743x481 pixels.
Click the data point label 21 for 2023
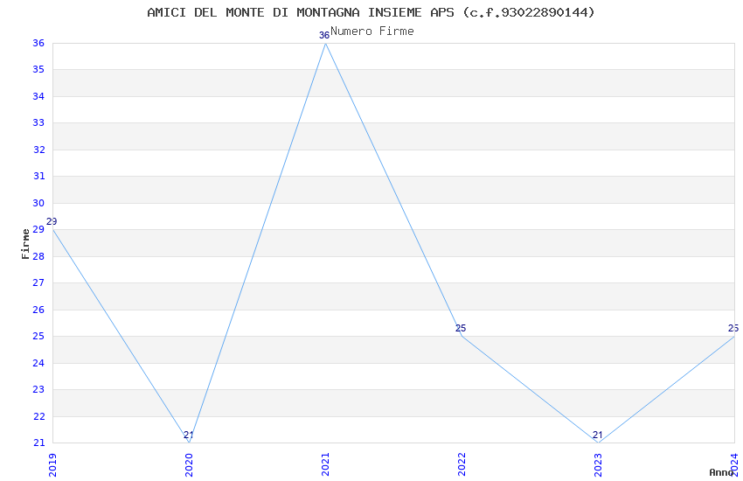(598, 435)
